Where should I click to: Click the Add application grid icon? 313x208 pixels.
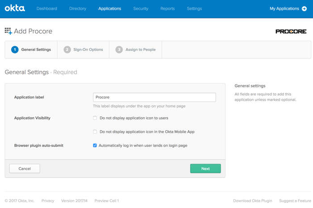pos(8,31)
